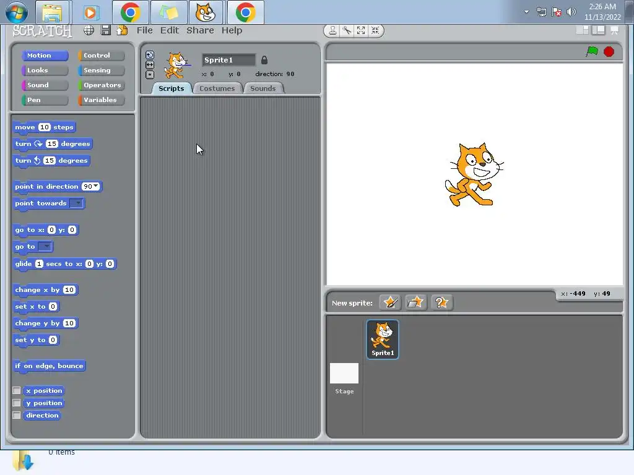
Task: Paint a new sprite
Action: [390, 302]
